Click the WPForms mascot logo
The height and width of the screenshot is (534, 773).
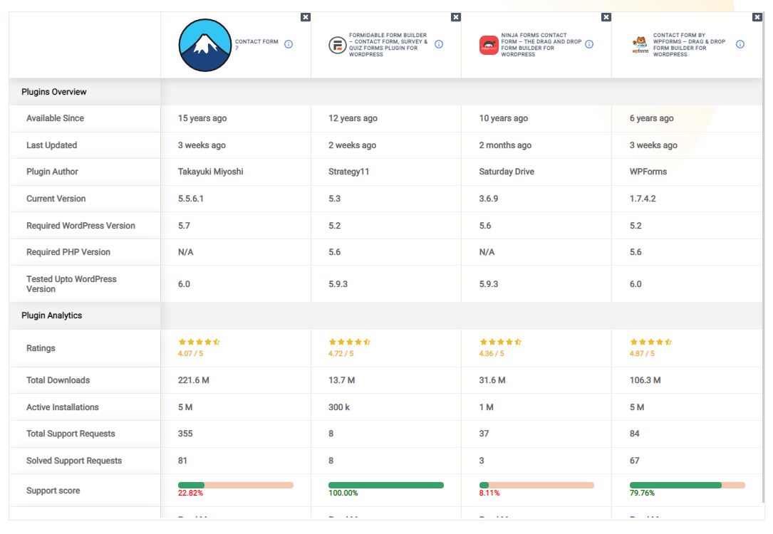tap(640, 45)
